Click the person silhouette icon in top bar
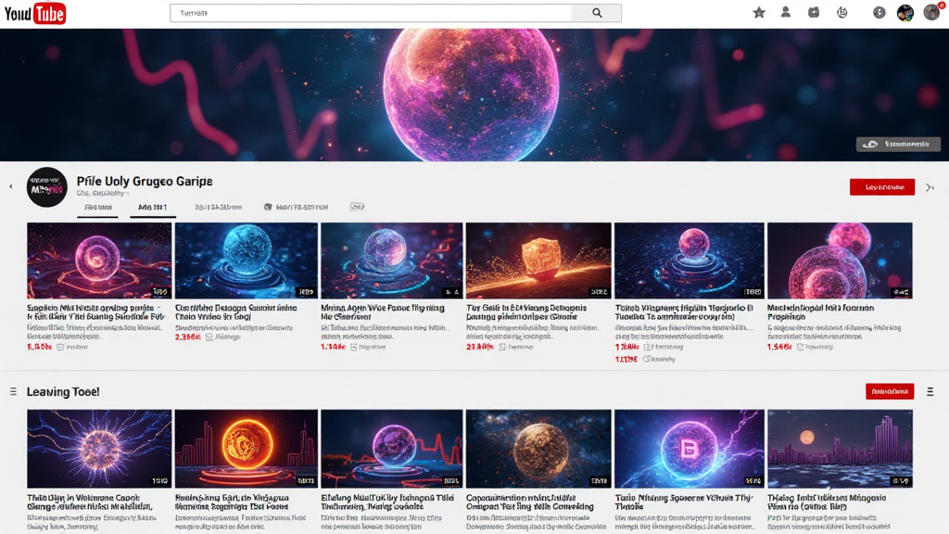Viewport: 949px width, 534px height. coord(786,13)
